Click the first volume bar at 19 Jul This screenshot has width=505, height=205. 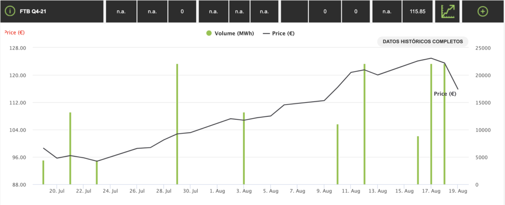(x=43, y=172)
